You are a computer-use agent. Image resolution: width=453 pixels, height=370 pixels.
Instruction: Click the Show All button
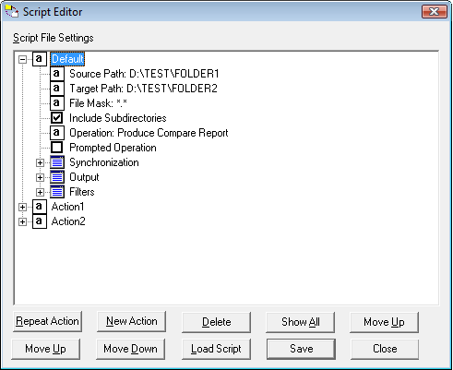point(300,322)
